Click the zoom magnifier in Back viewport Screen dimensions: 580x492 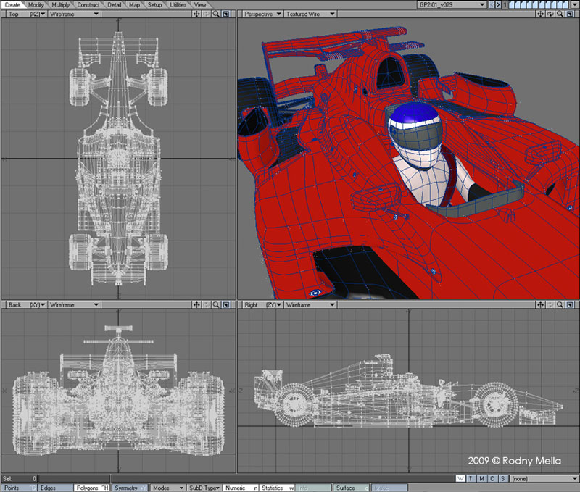point(216,305)
